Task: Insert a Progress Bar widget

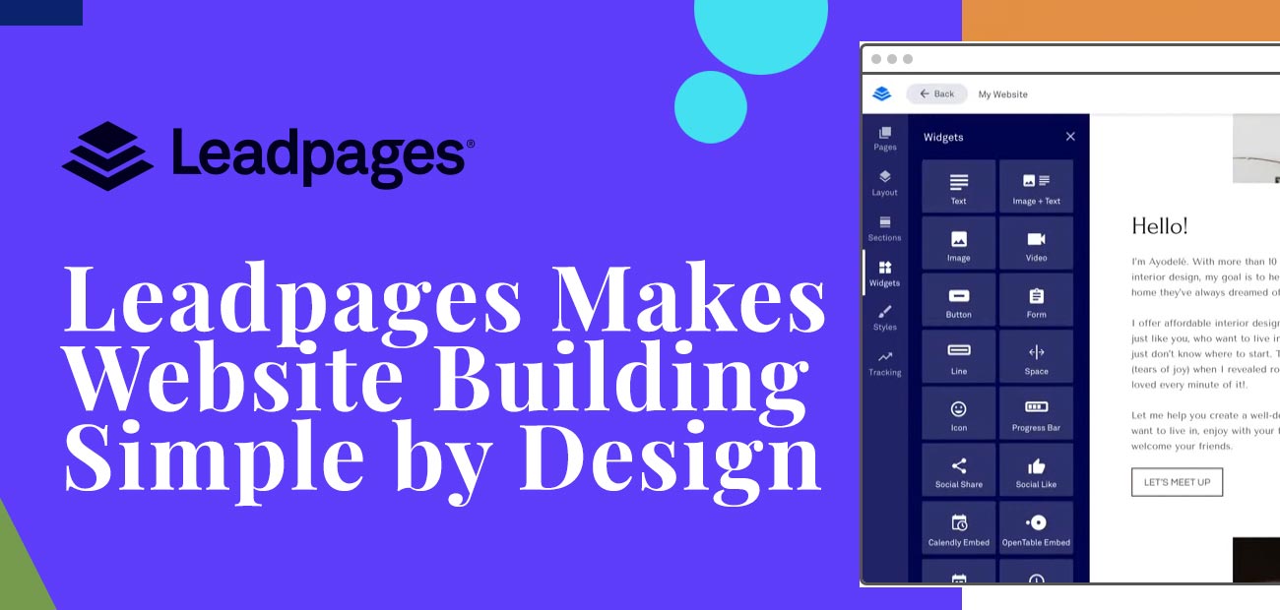Action: (x=1036, y=412)
